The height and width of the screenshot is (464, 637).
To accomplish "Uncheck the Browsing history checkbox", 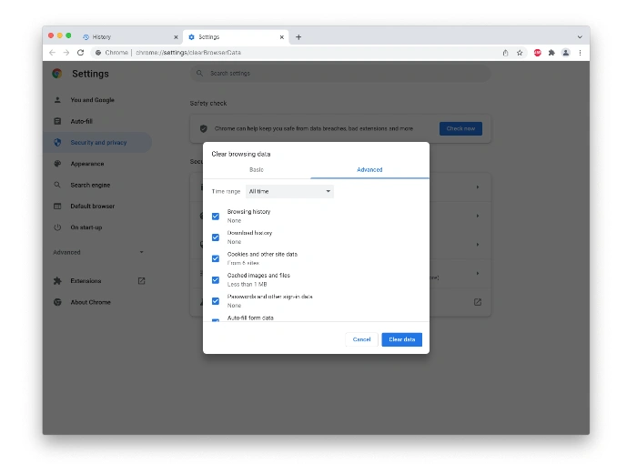I will pos(216,216).
